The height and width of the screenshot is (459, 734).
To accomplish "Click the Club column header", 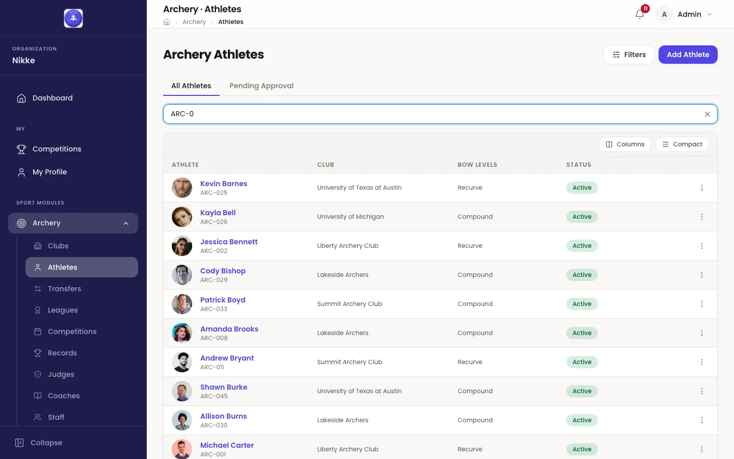I will [326, 165].
